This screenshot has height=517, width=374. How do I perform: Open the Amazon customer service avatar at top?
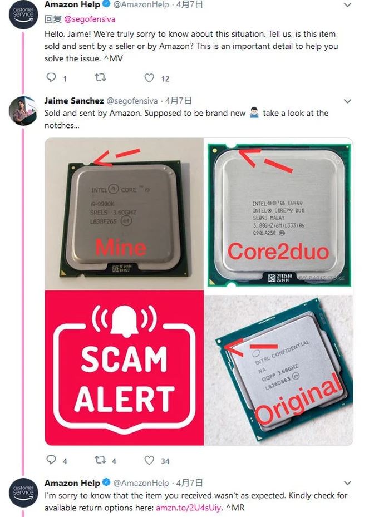tap(23, 14)
